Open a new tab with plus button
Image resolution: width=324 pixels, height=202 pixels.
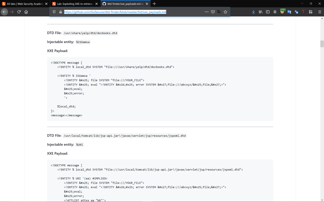[x=154, y=4]
